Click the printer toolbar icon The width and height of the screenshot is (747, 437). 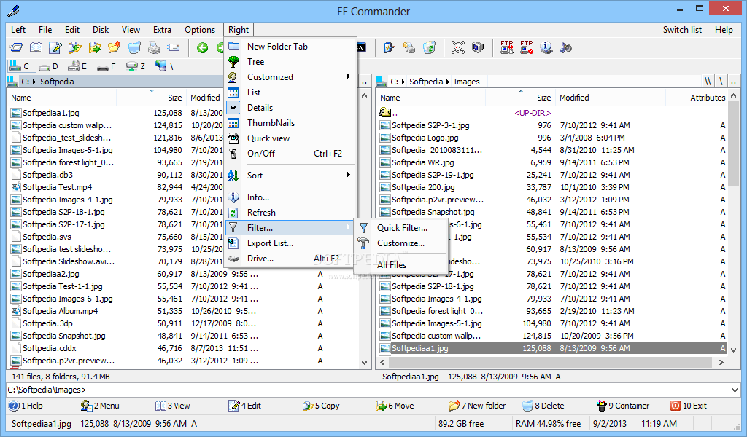point(154,47)
